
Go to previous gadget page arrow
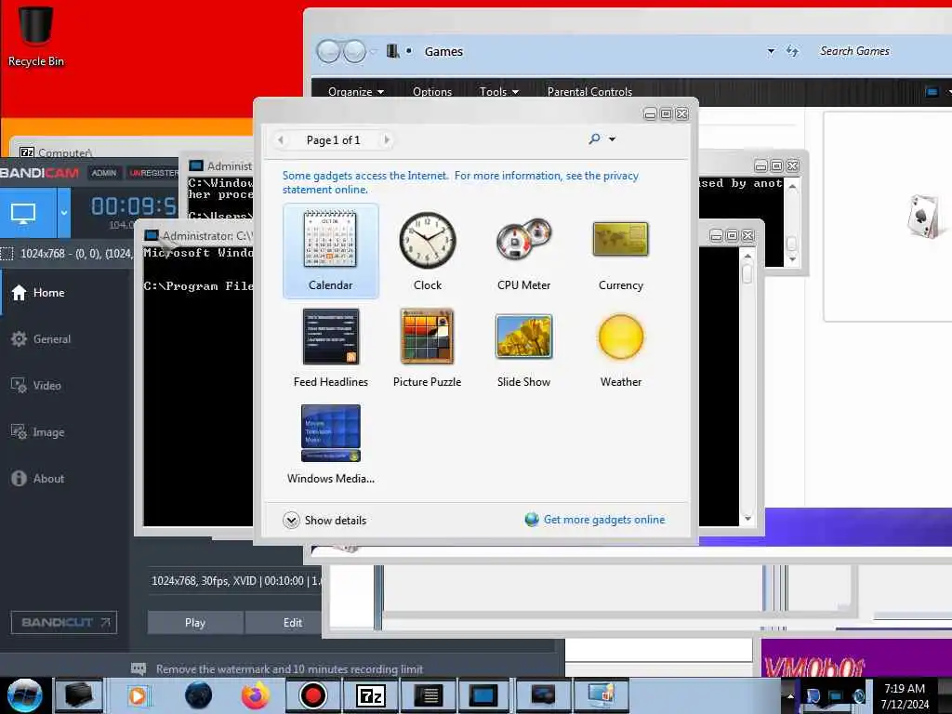click(x=280, y=140)
